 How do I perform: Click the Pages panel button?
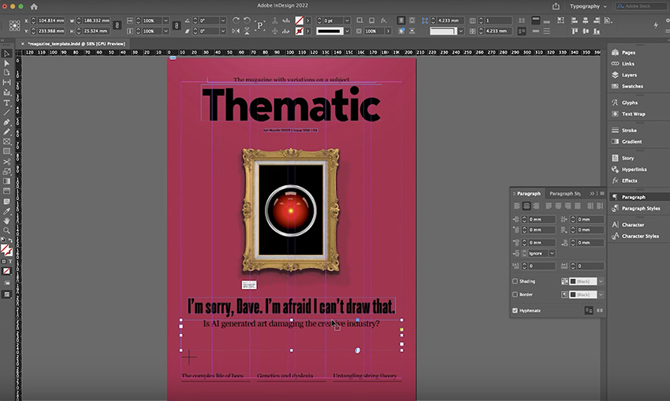tap(628, 52)
